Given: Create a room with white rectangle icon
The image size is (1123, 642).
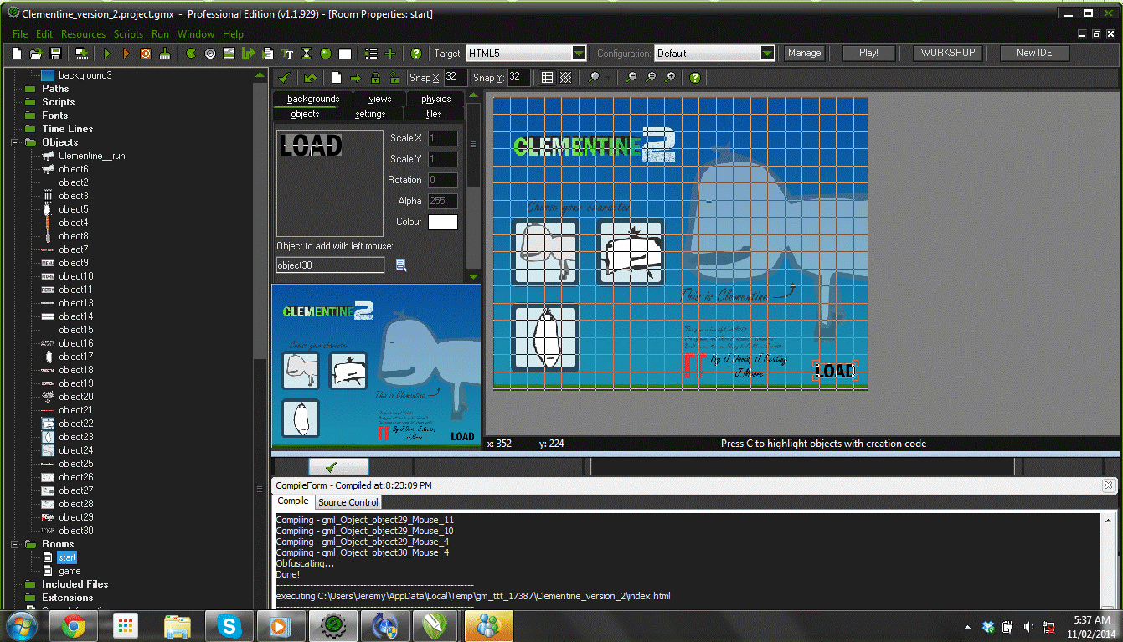Looking at the screenshot, I should point(345,53).
